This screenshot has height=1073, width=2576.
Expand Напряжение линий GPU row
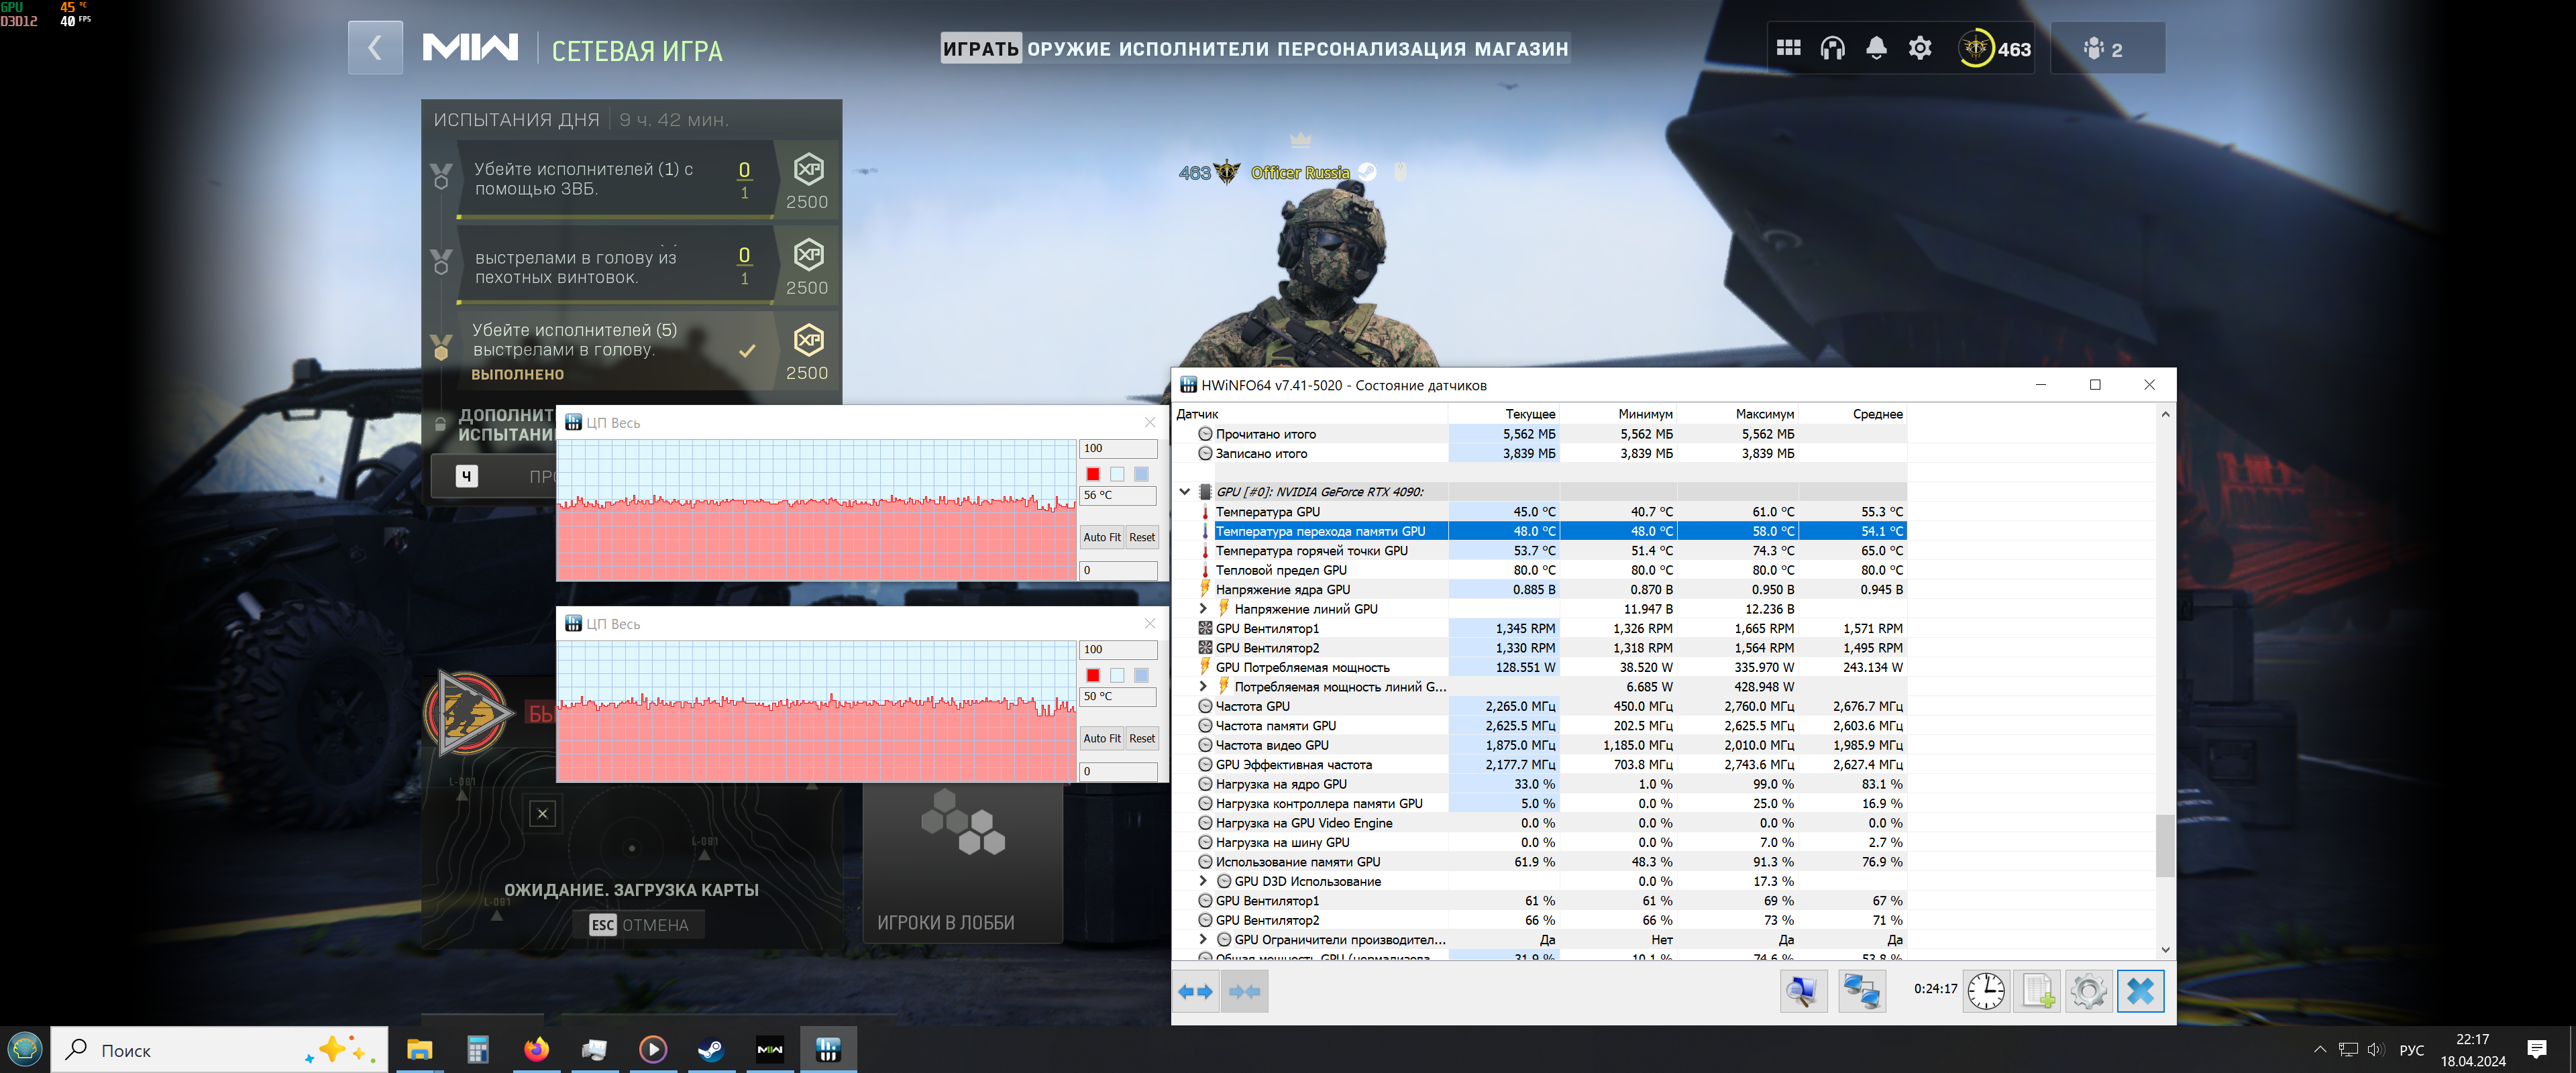[1203, 609]
